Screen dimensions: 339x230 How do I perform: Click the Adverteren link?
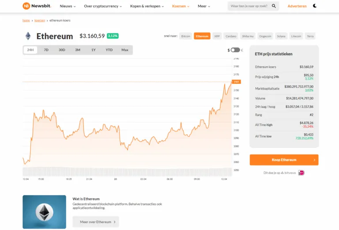coord(297,6)
